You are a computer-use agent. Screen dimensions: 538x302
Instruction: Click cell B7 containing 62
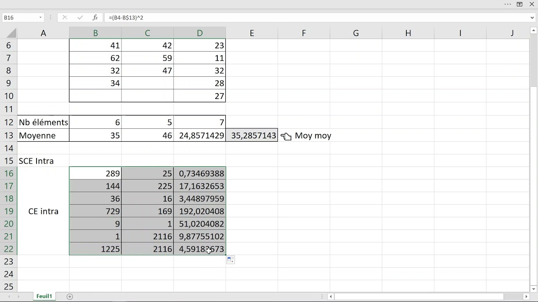click(x=95, y=58)
